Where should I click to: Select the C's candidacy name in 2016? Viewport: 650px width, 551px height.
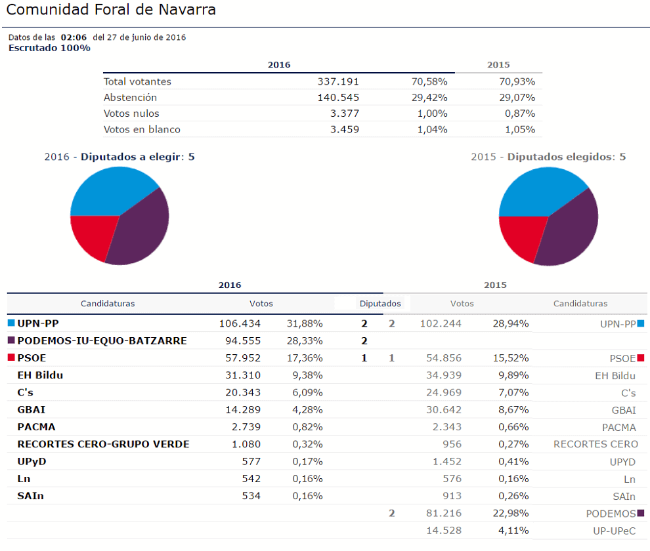coord(26,392)
